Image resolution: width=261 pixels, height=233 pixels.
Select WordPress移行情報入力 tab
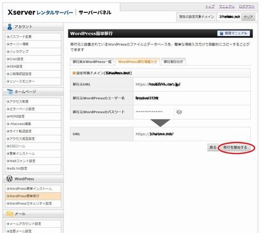coord(138,62)
